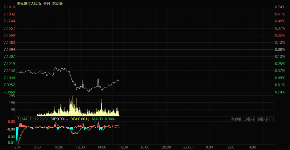Open 改参数 to edit indicator parameters
Screen dimensions: 290x150
236,119
